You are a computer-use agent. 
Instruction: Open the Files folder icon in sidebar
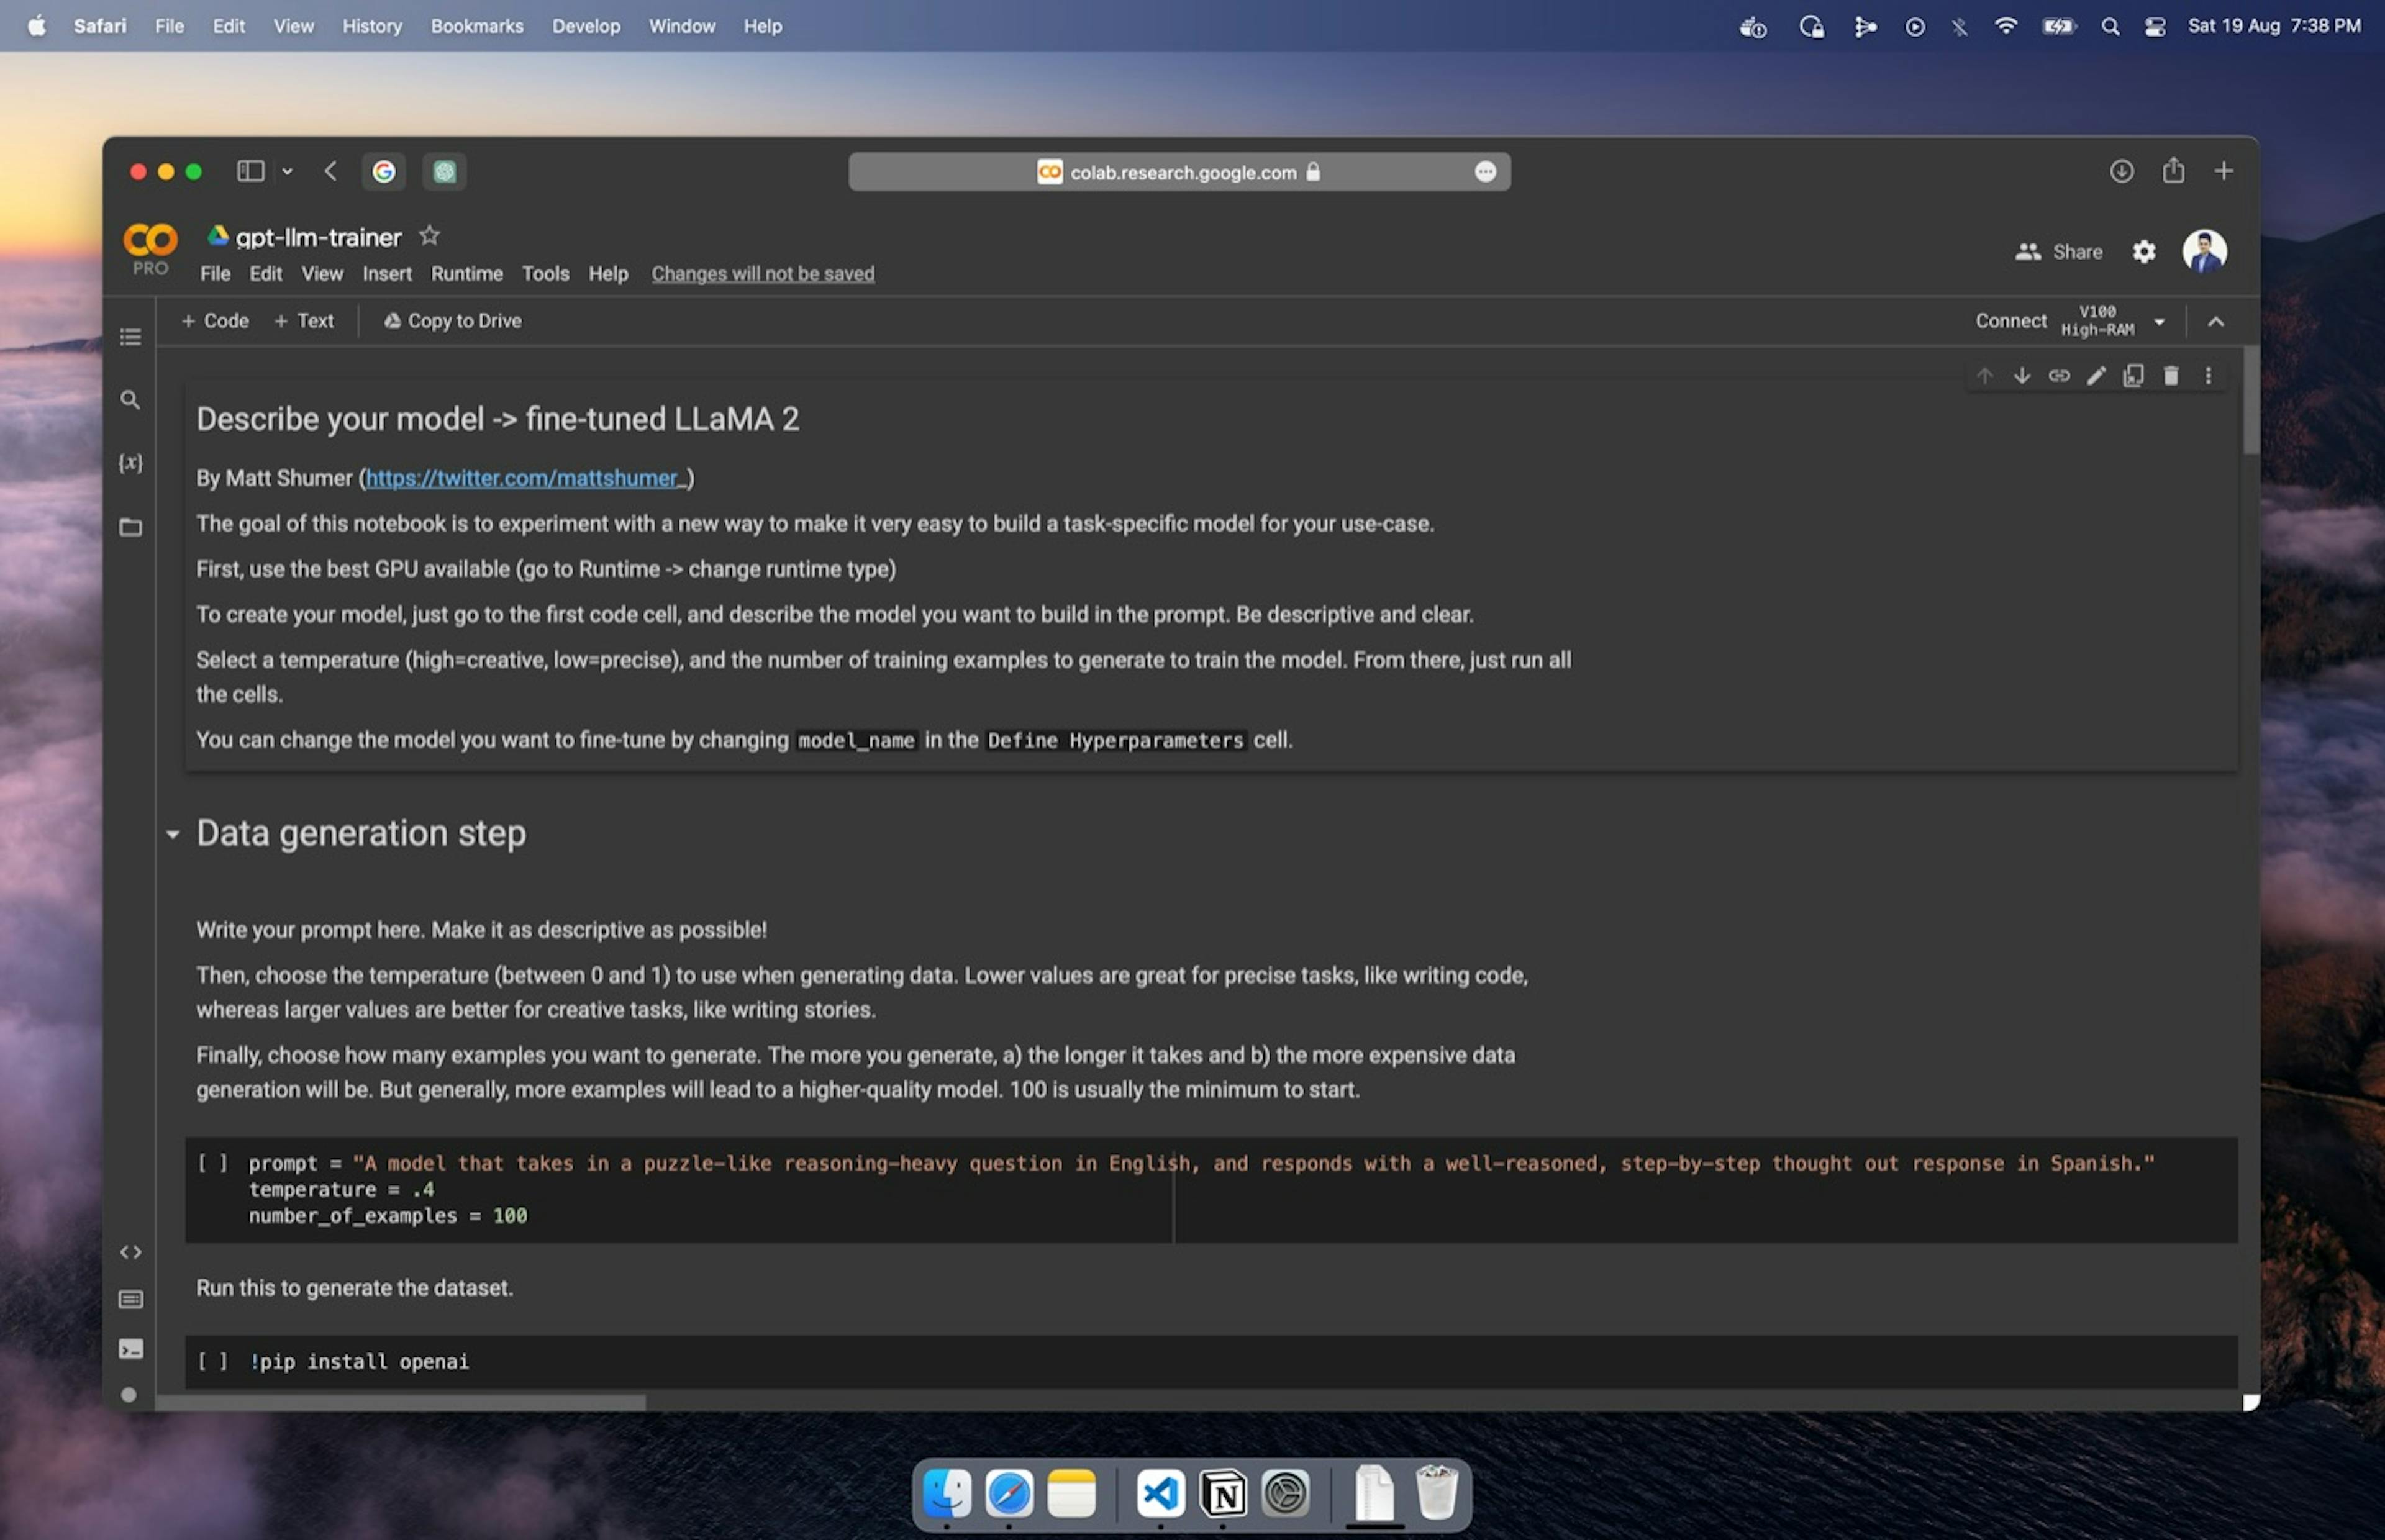click(130, 527)
